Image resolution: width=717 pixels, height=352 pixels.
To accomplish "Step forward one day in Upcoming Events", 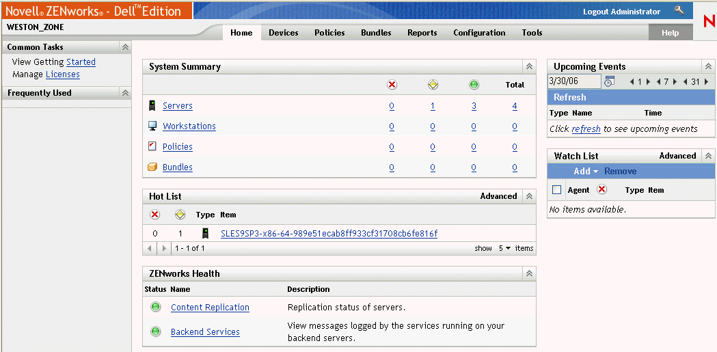I will (x=647, y=82).
